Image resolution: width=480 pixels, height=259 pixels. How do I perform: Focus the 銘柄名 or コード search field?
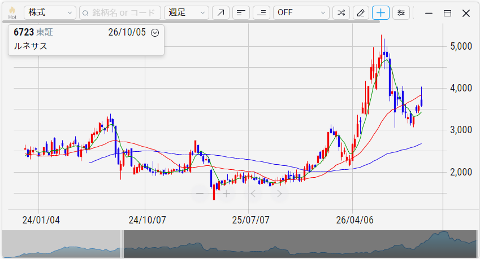pyautogui.click(x=120, y=13)
